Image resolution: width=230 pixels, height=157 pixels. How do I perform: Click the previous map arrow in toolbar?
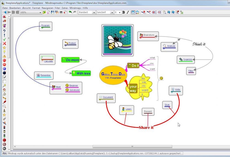[5, 12]
